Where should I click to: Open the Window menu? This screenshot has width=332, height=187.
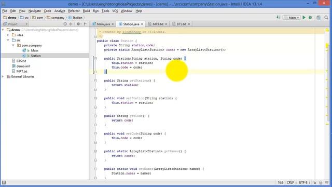[127, 11]
